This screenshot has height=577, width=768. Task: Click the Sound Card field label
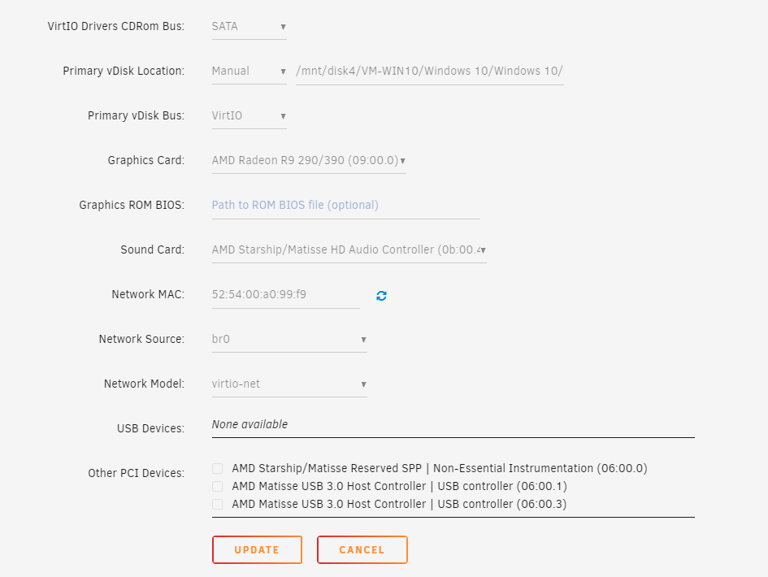coord(152,249)
